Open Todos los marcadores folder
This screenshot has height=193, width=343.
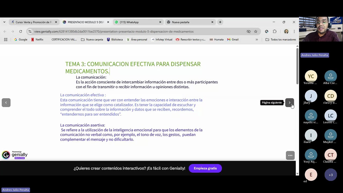click(281, 39)
